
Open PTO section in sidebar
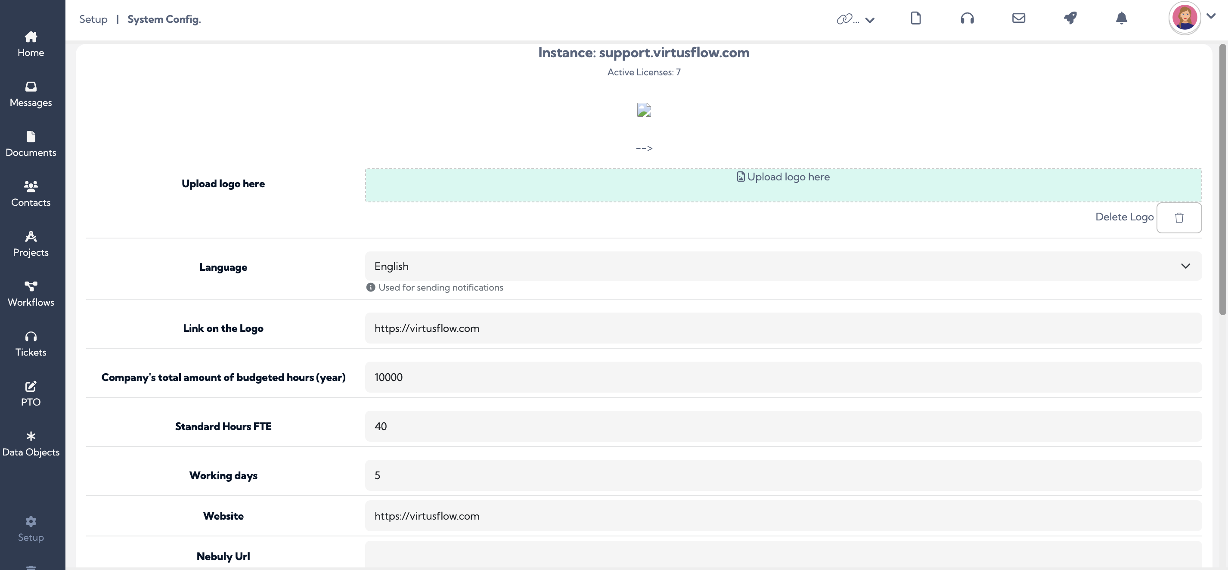(x=31, y=393)
